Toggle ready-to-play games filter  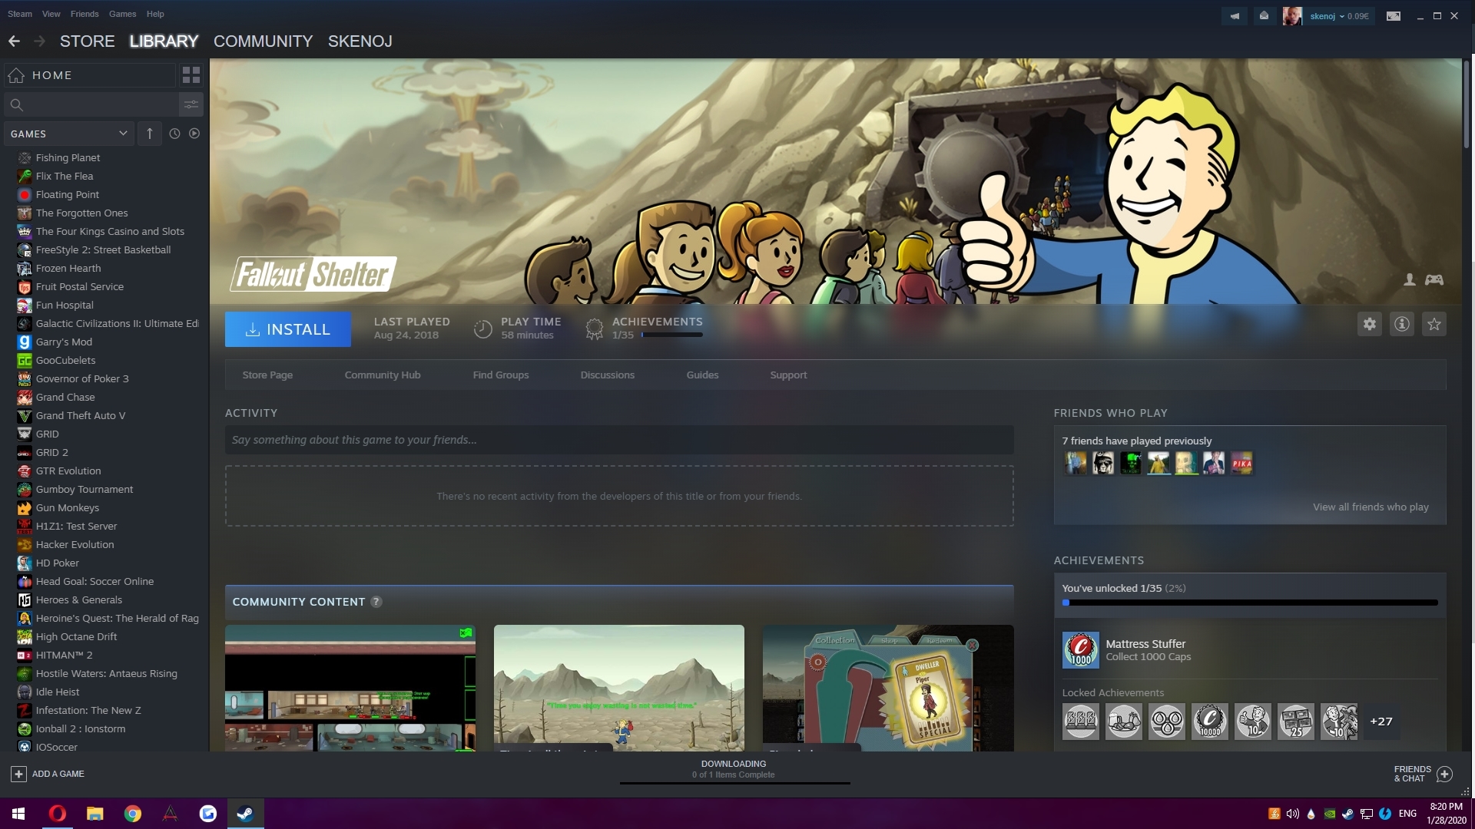click(x=194, y=134)
